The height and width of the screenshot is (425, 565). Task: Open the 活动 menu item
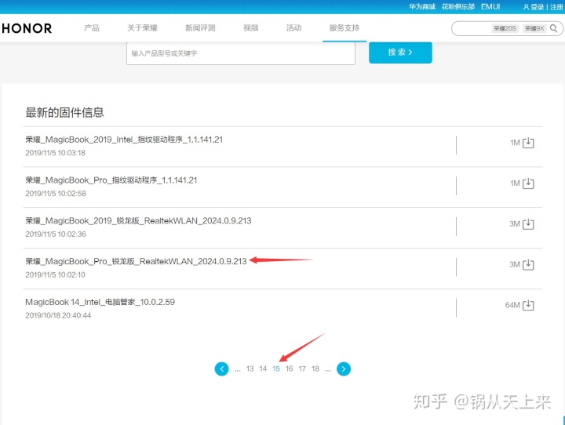coord(293,27)
